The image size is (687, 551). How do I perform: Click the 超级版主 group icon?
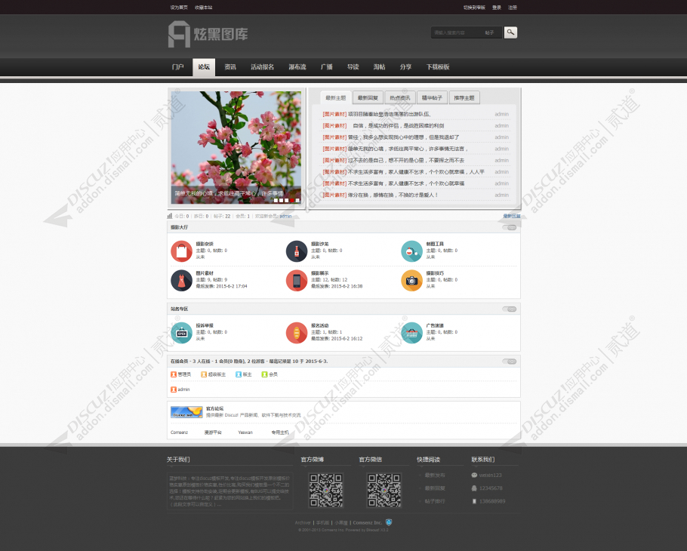click(x=204, y=374)
